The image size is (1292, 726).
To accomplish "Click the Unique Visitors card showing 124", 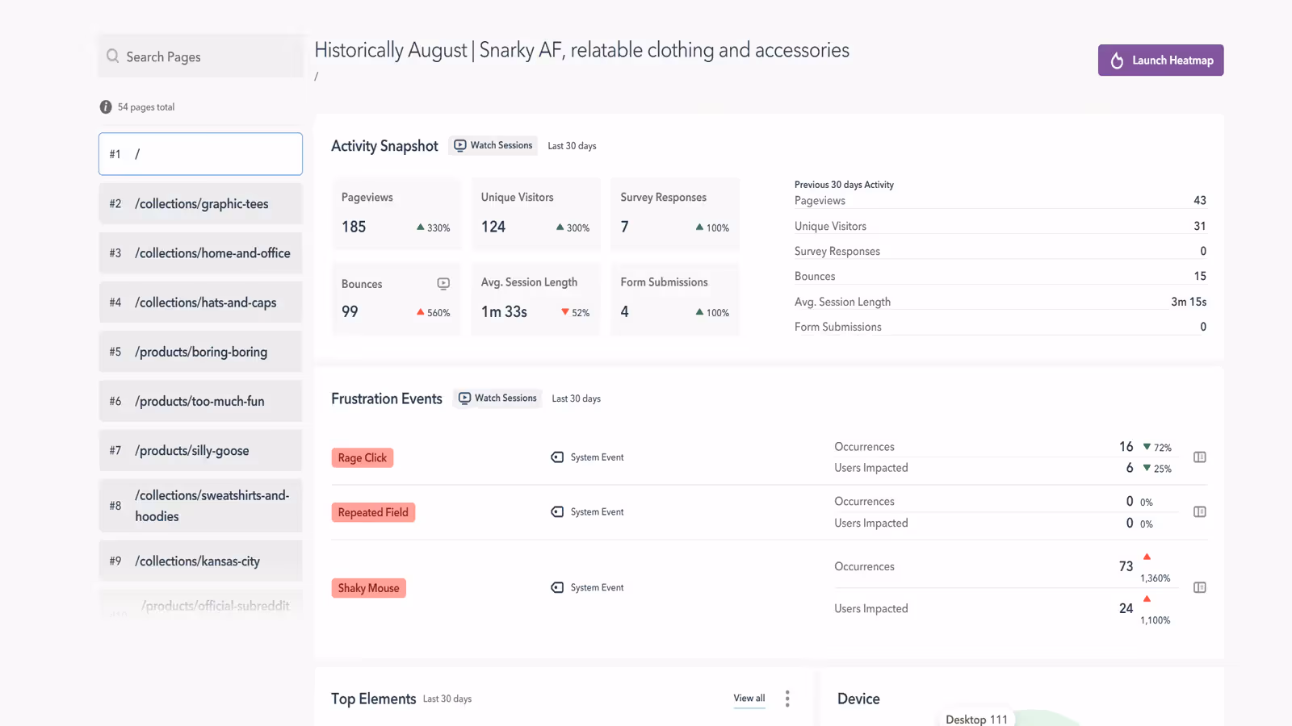I will pyautogui.click(x=535, y=214).
